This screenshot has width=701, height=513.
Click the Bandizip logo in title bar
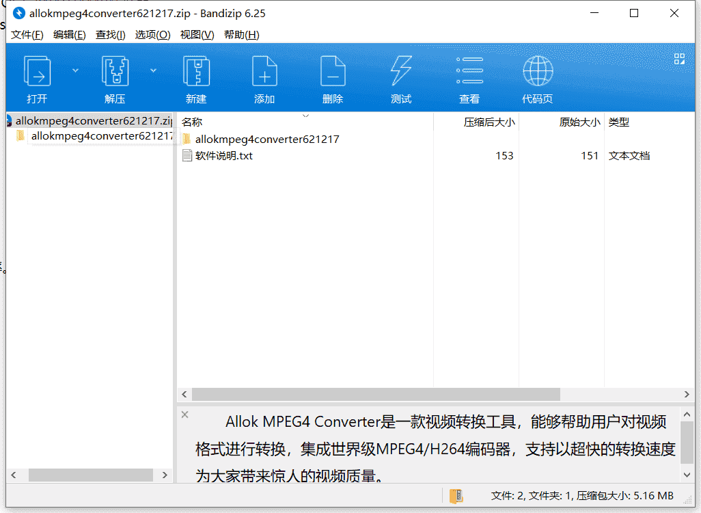click(18, 14)
